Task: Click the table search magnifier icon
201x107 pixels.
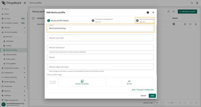Action: 174,12
